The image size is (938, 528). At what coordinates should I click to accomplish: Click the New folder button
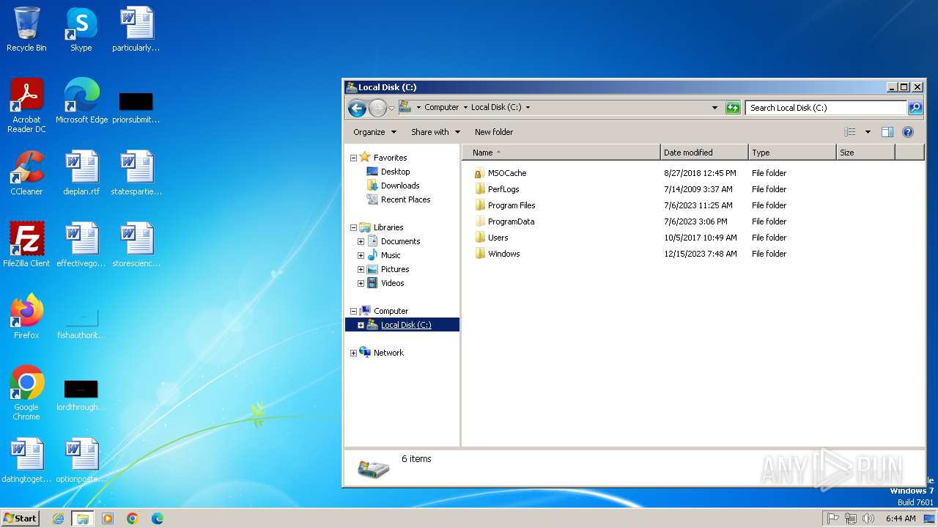click(494, 132)
